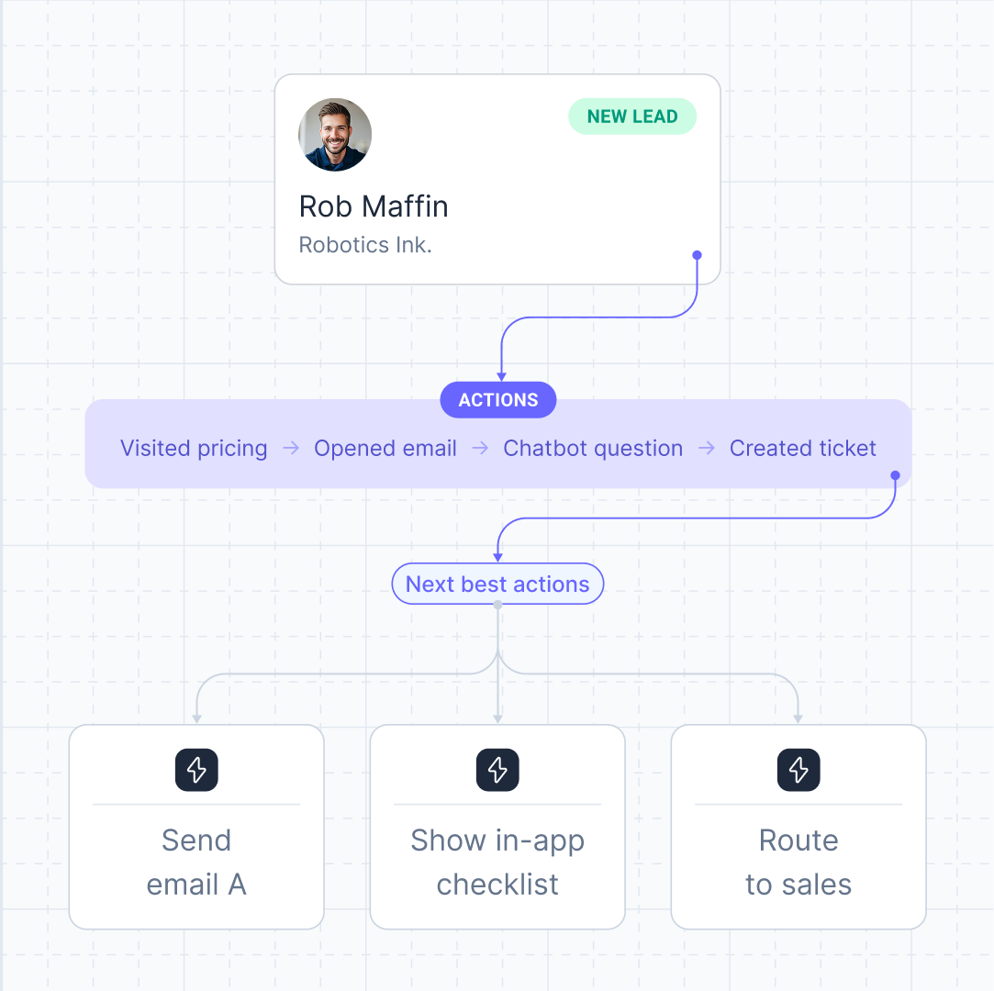
Task: Click the NEW LEAD badge
Action: coord(632,117)
